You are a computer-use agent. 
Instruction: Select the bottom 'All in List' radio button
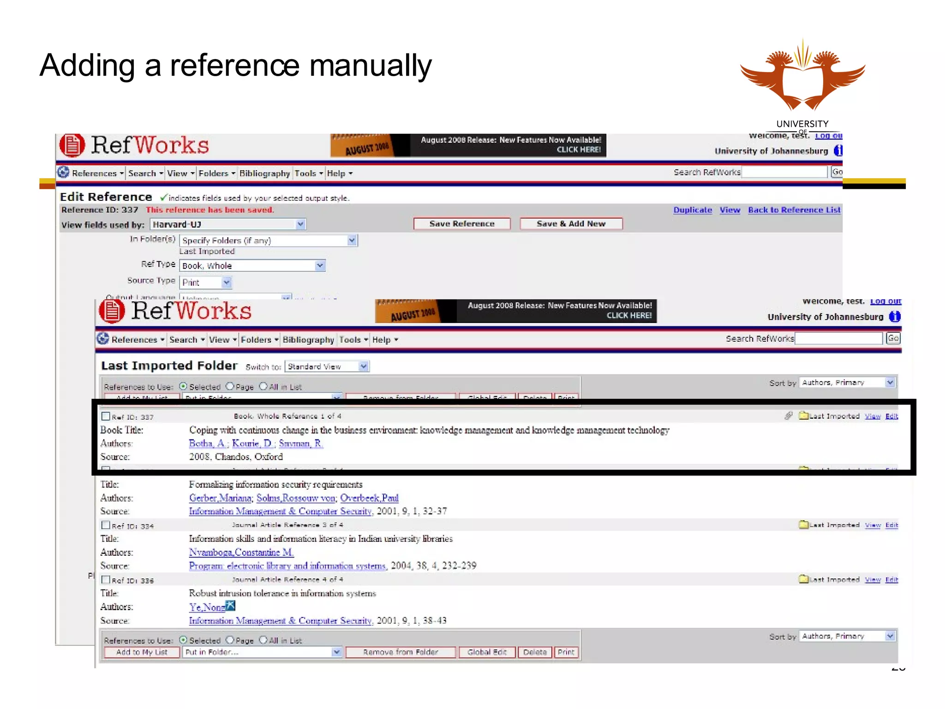(263, 640)
